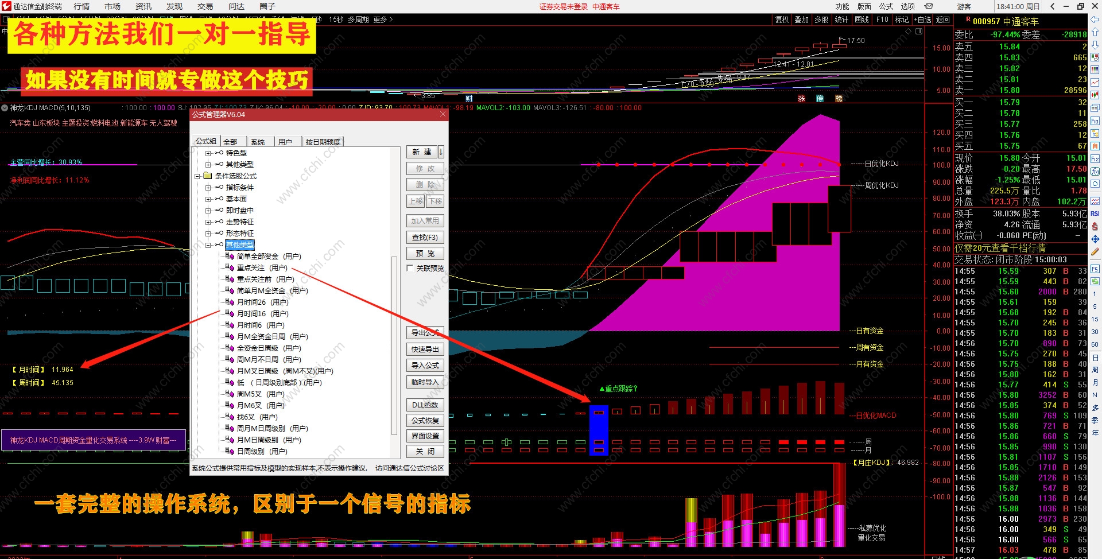Click the TDX app logo icon

coord(6,6)
